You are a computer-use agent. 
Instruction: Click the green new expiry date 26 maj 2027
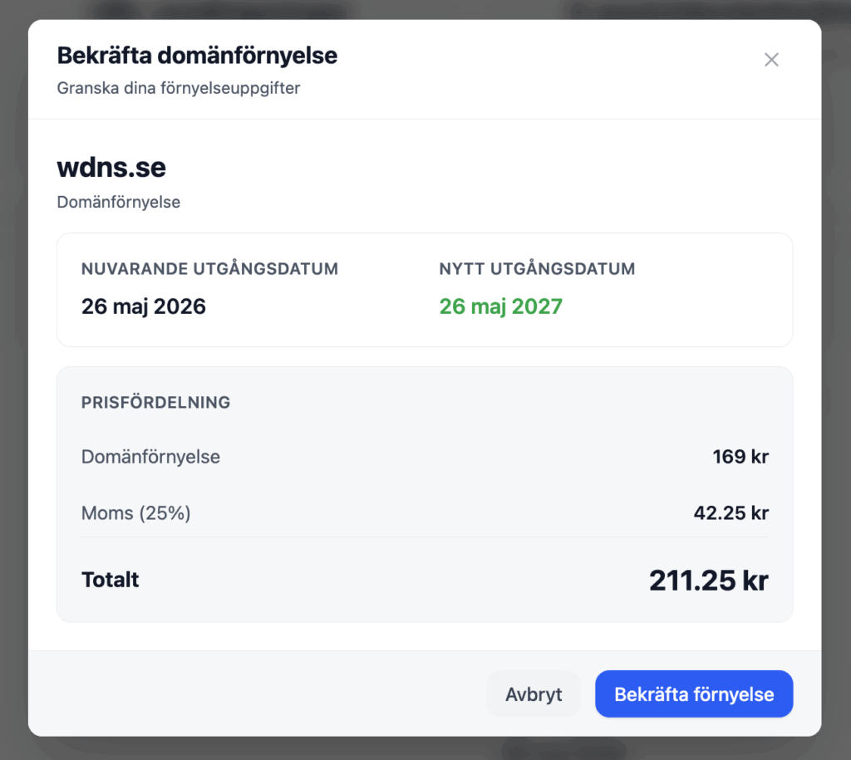pyautogui.click(x=500, y=306)
